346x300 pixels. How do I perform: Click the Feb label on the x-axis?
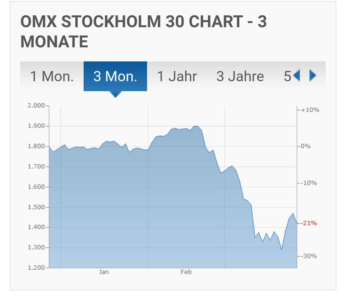pos(186,272)
